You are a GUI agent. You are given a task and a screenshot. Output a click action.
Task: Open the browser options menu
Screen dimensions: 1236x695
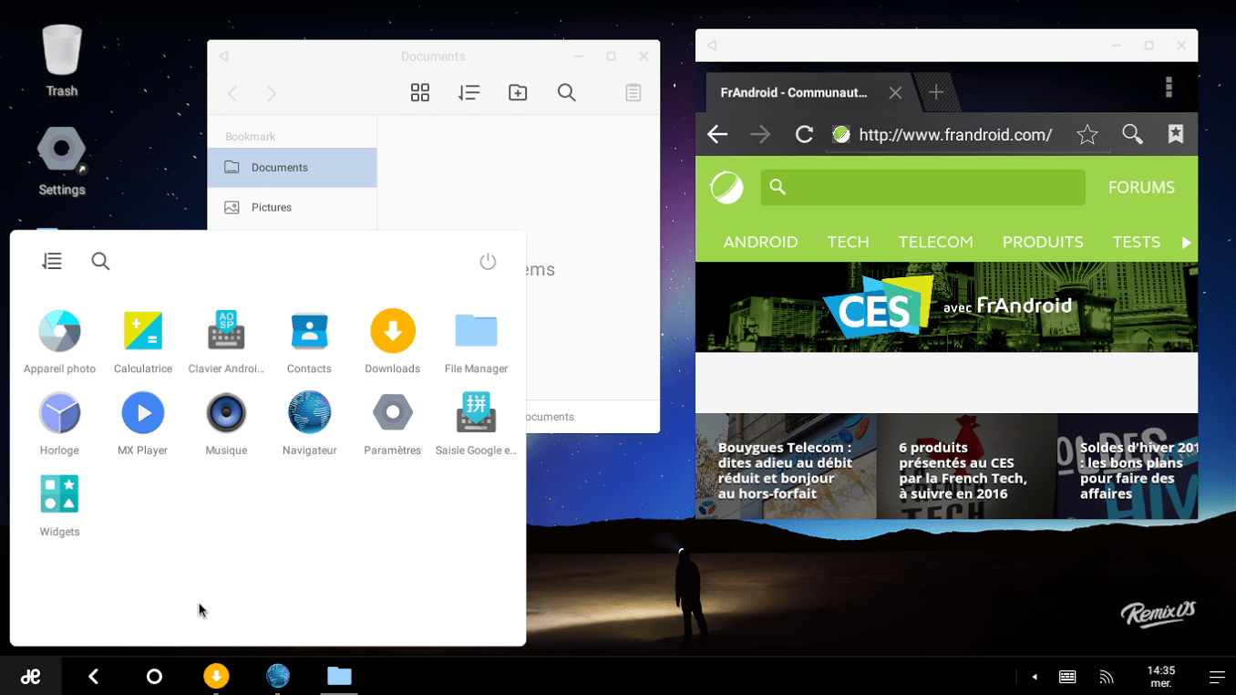pos(1169,87)
